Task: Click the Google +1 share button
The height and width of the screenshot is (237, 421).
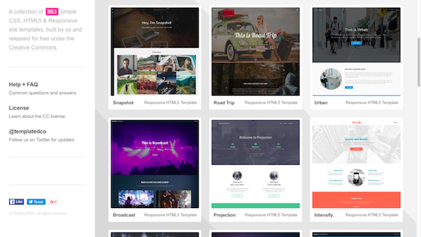Action: (x=53, y=202)
